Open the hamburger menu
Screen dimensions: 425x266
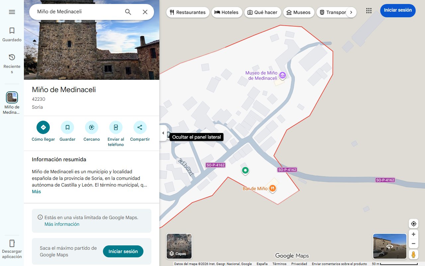click(x=12, y=12)
